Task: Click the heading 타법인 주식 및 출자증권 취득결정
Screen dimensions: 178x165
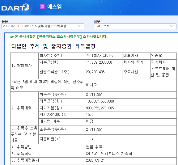Action: 53,46
